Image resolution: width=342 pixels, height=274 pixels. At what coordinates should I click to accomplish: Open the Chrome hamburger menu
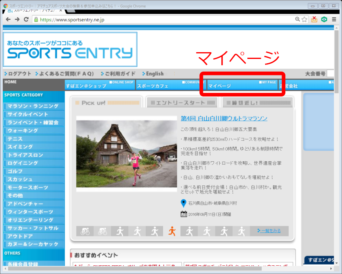click(334, 19)
